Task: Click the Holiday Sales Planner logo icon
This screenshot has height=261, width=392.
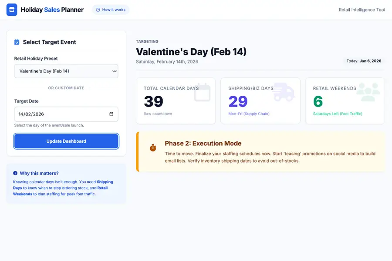Action: 12,10
